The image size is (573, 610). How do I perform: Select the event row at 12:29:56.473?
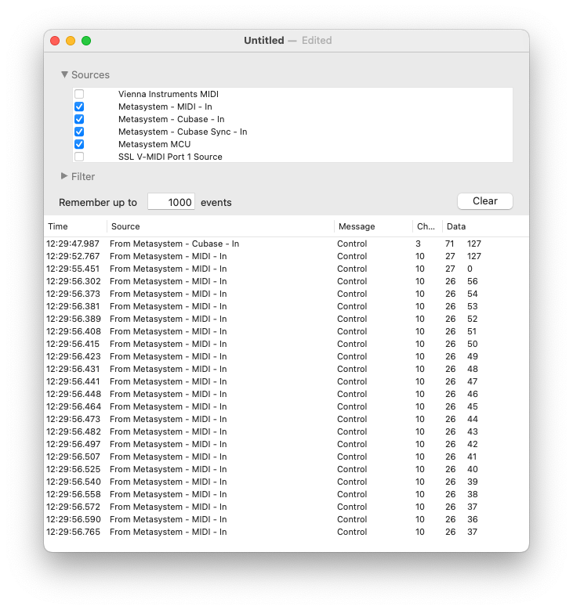click(x=286, y=419)
